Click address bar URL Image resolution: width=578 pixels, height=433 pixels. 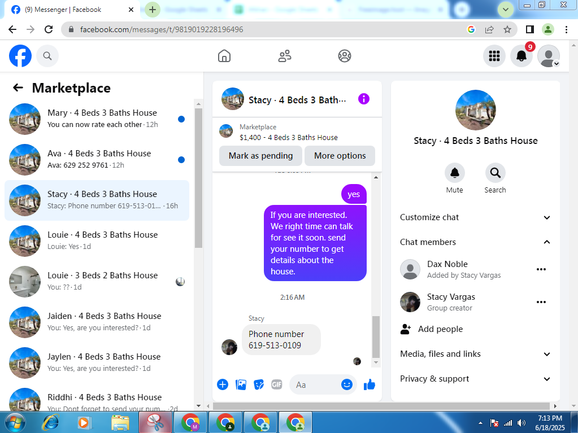click(x=162, y=29)
